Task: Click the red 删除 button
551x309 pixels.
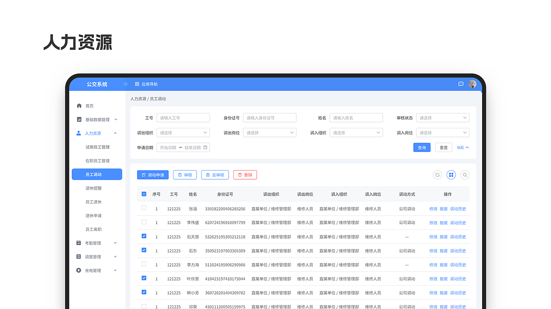Action: 245,175
